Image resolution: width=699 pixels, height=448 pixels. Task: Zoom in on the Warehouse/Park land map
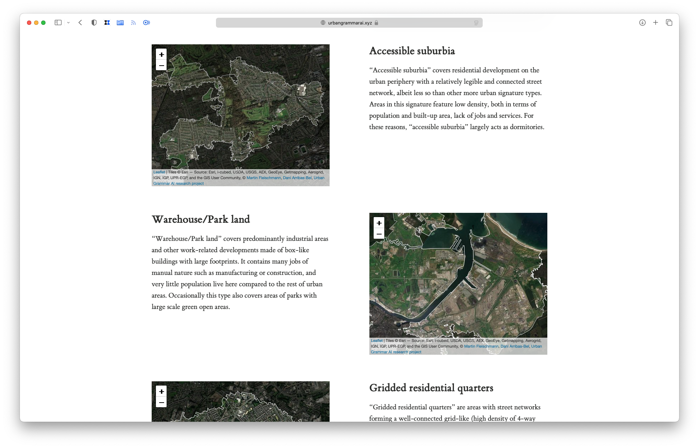point(379,223)
